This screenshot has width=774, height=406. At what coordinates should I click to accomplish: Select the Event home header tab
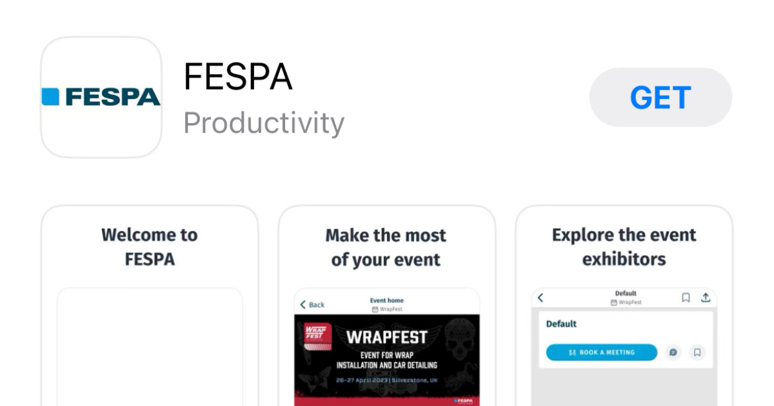pyautogui.click(x=386, y=300)
